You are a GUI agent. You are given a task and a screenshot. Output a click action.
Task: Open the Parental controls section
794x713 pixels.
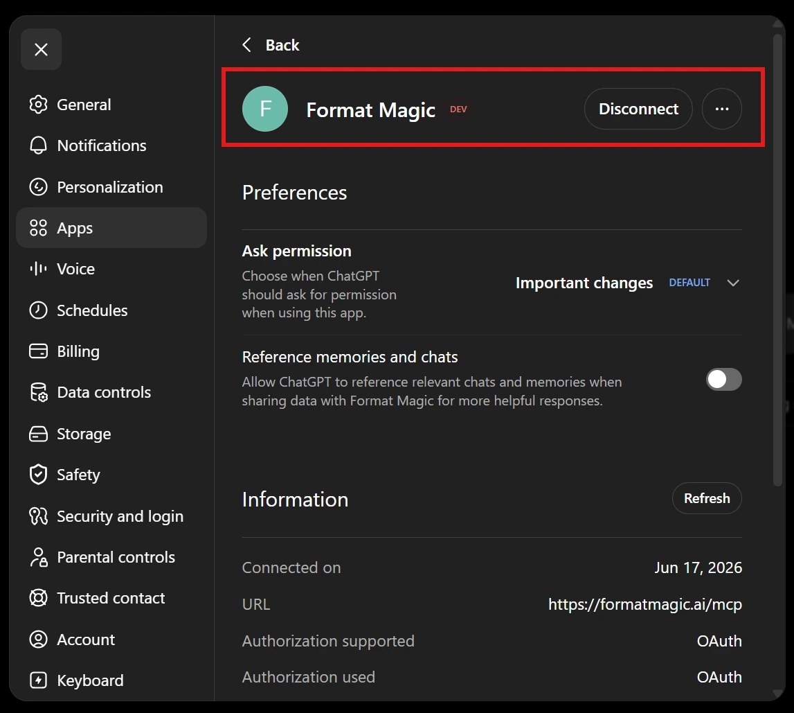[x=111, y=557]
